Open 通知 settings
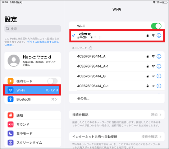 point(33,115)
